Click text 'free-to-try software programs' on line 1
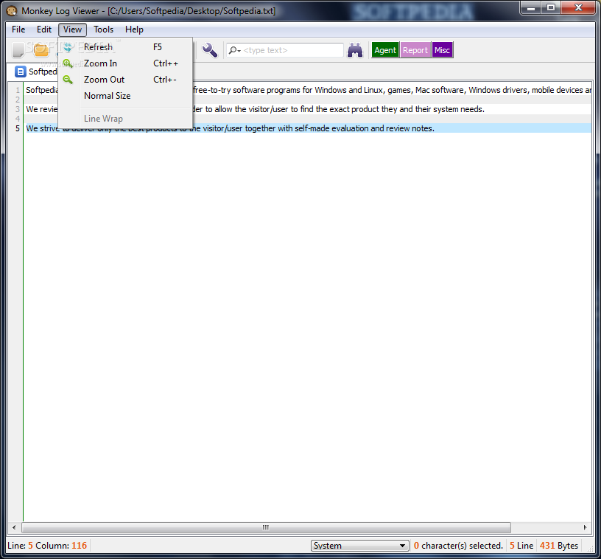Viewport: 601px width, 559px height. point(247,90)
